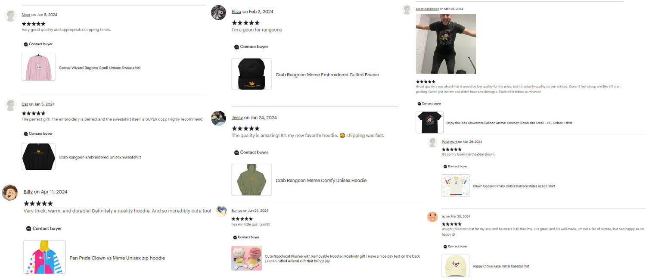
Task: View Pan Pride Clown zip hoodie thumbnail
Action: 44,257
